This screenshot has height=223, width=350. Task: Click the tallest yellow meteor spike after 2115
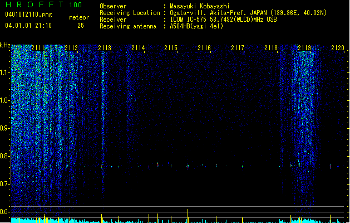(x=188, y=216)
